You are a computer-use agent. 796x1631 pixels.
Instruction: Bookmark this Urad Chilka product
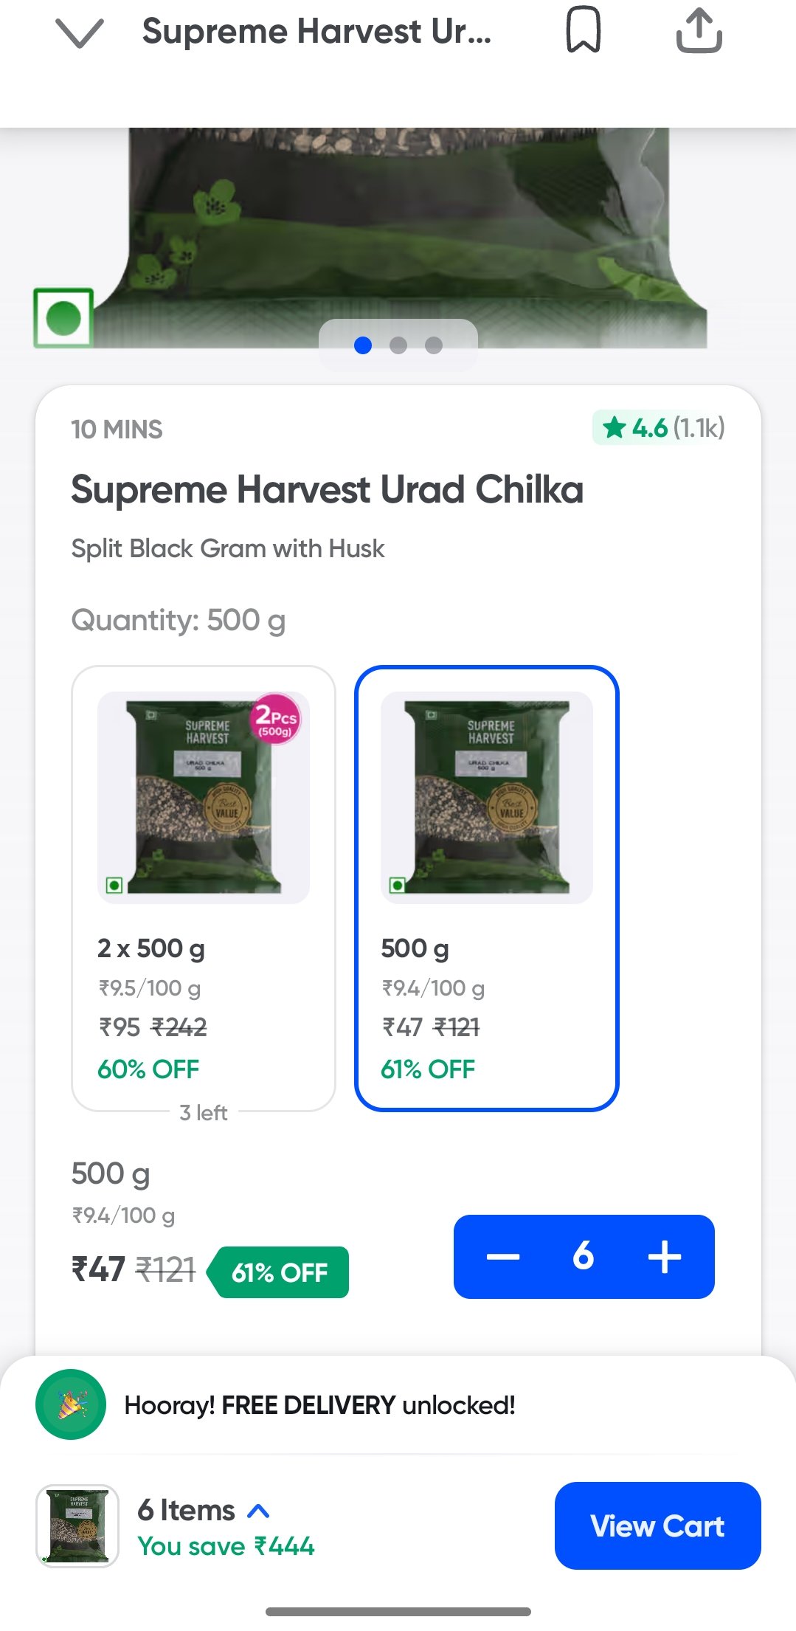click(583, 31)
